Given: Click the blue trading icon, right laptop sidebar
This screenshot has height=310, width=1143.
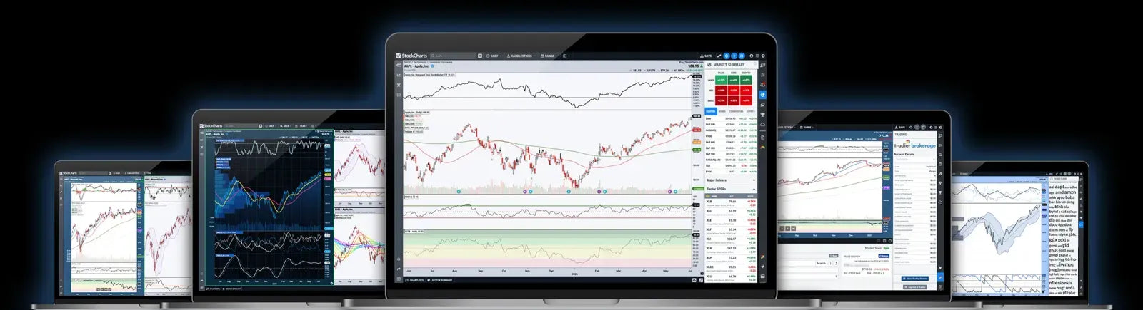Looking at the screenshot, I should (941, 278).
